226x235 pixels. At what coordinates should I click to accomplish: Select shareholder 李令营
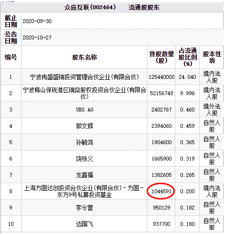click(84, 208)
